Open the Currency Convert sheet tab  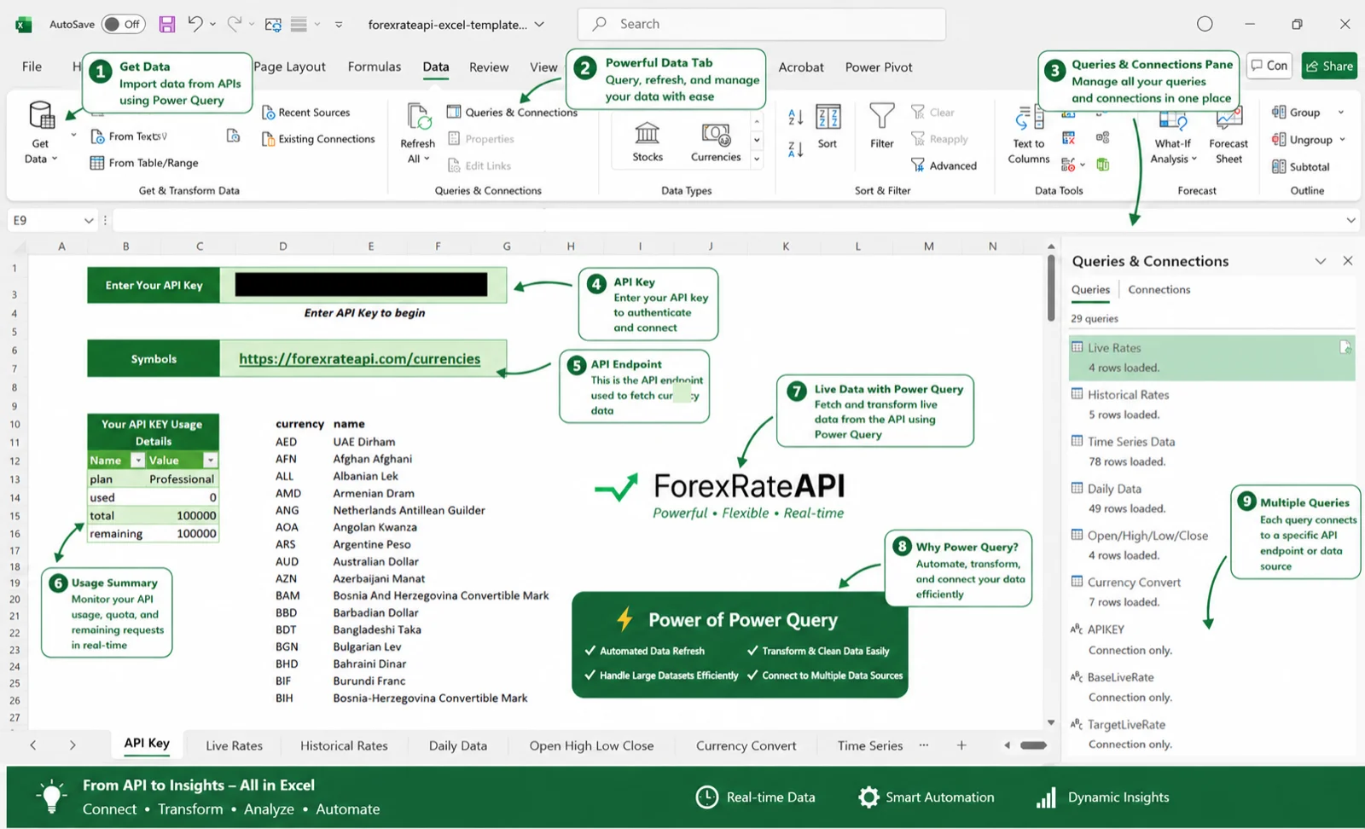click(746, 745)
